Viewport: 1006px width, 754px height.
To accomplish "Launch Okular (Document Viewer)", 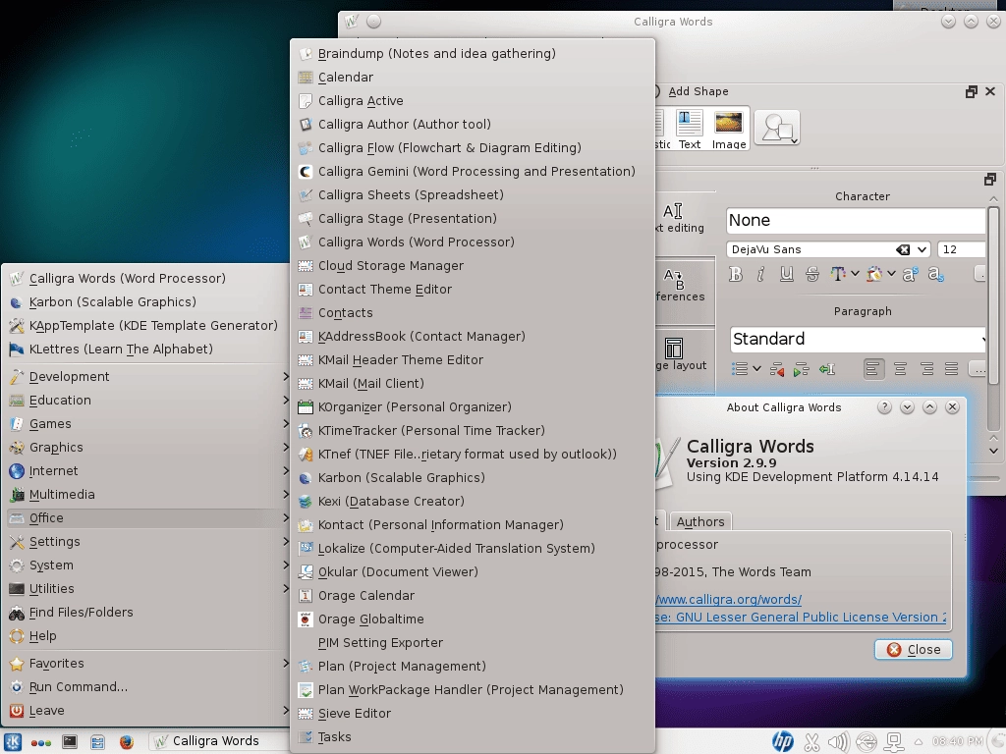I will tap(473, 572).
